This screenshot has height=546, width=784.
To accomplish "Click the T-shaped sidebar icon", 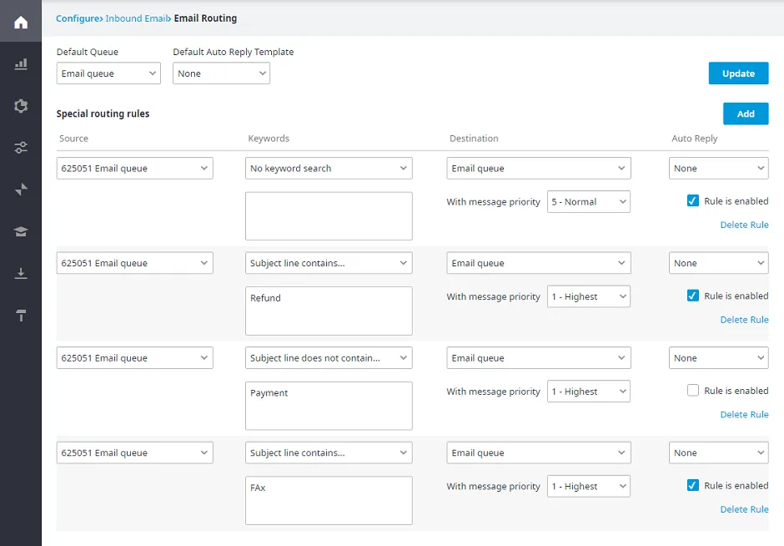I will click(21, 316).
